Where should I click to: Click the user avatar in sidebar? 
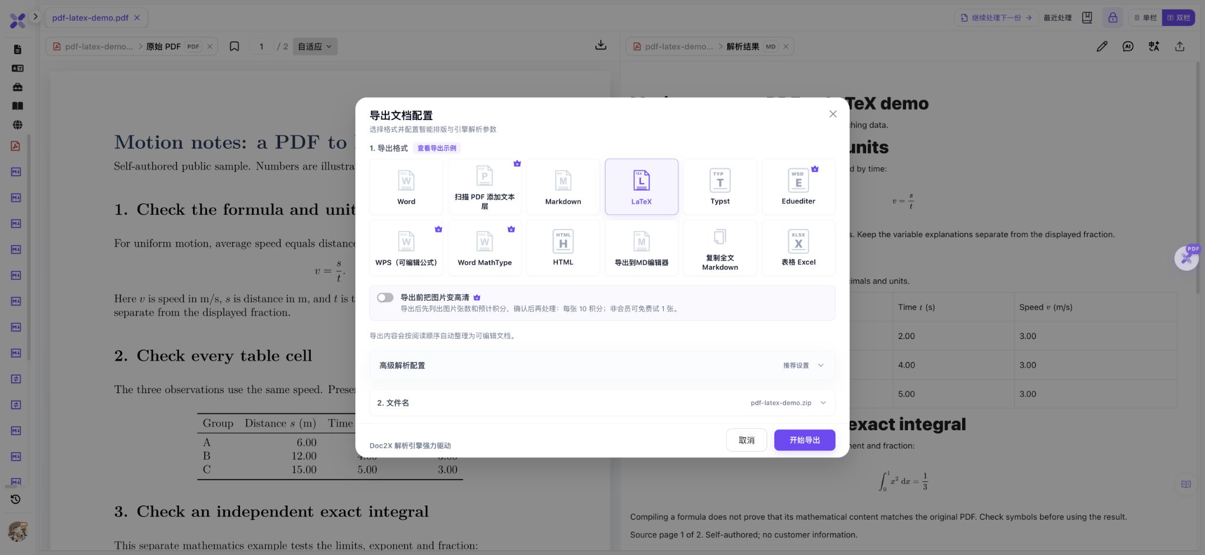[x=17, y=531]
